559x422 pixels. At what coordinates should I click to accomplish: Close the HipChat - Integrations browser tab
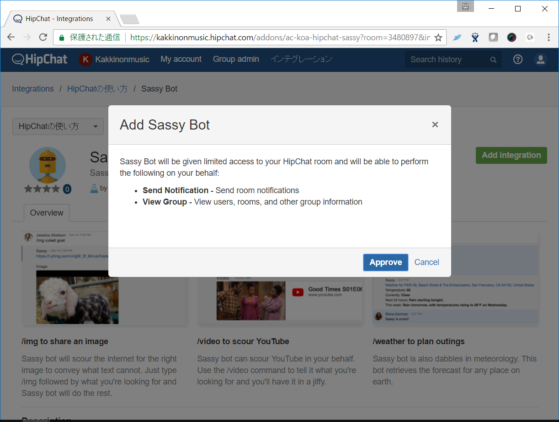coord(108,19)
